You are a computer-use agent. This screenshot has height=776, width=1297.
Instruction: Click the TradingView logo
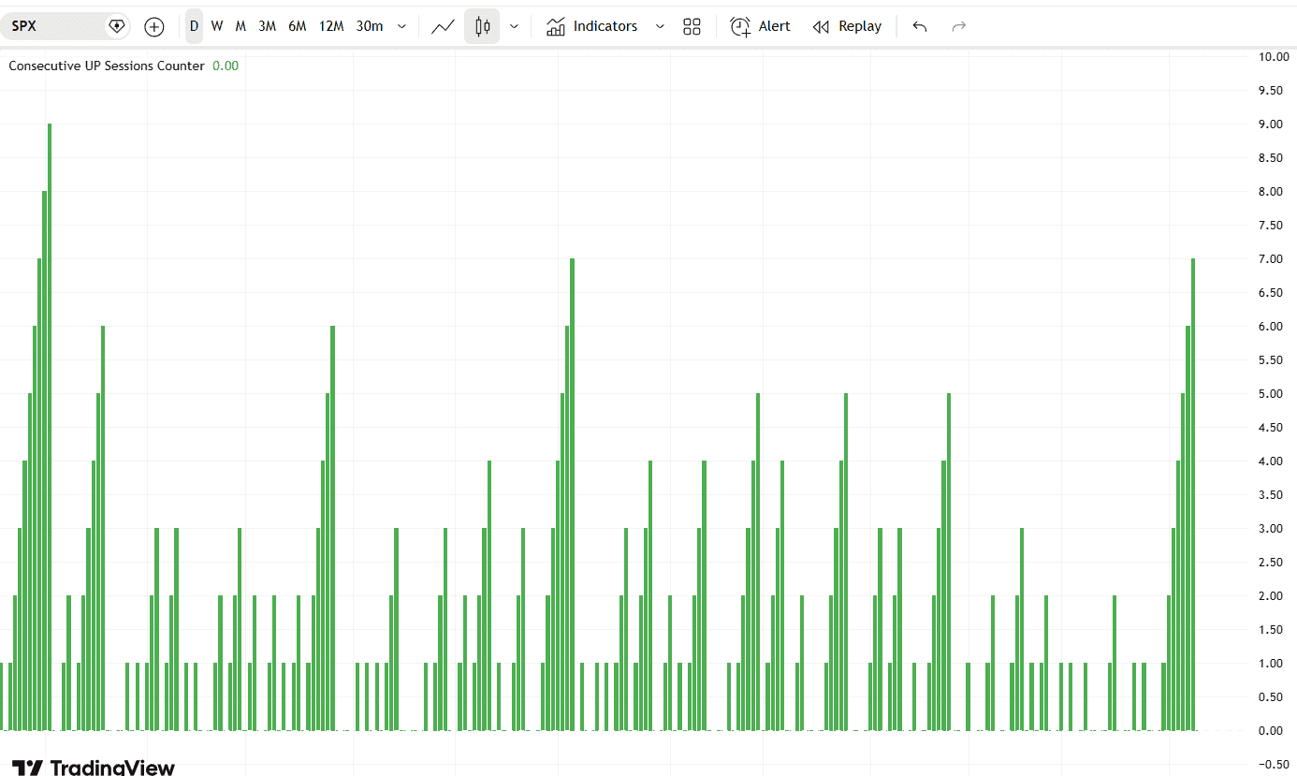click(94, 767)
